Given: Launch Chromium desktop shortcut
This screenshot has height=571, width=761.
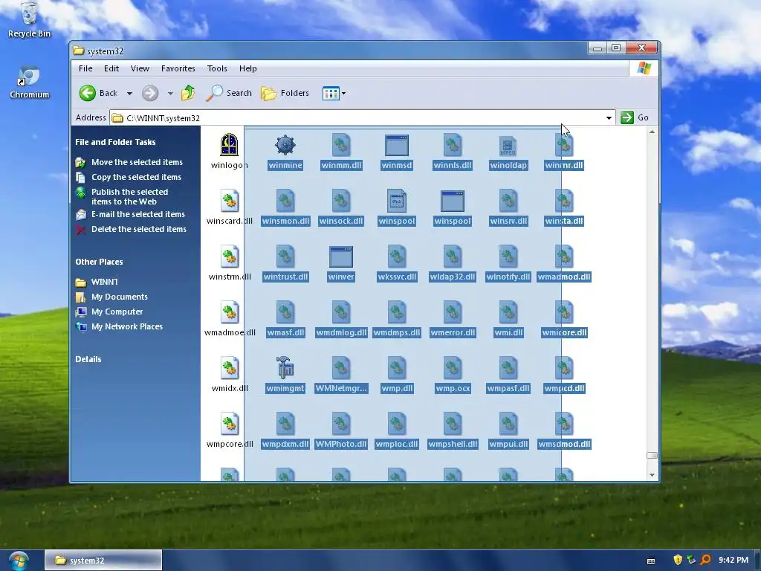Looking at the screenshot, I should point(29,82).
